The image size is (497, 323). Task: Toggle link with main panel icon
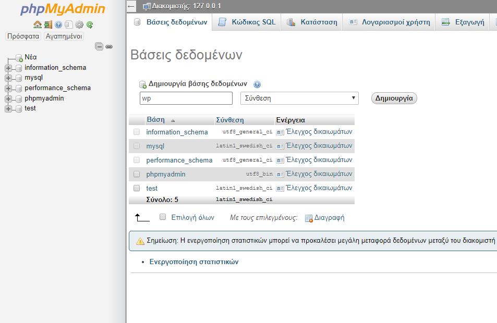click(x=109, y=46)
